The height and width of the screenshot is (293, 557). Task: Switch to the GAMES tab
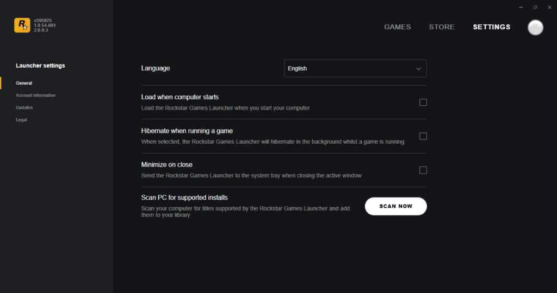pos(397,27)
